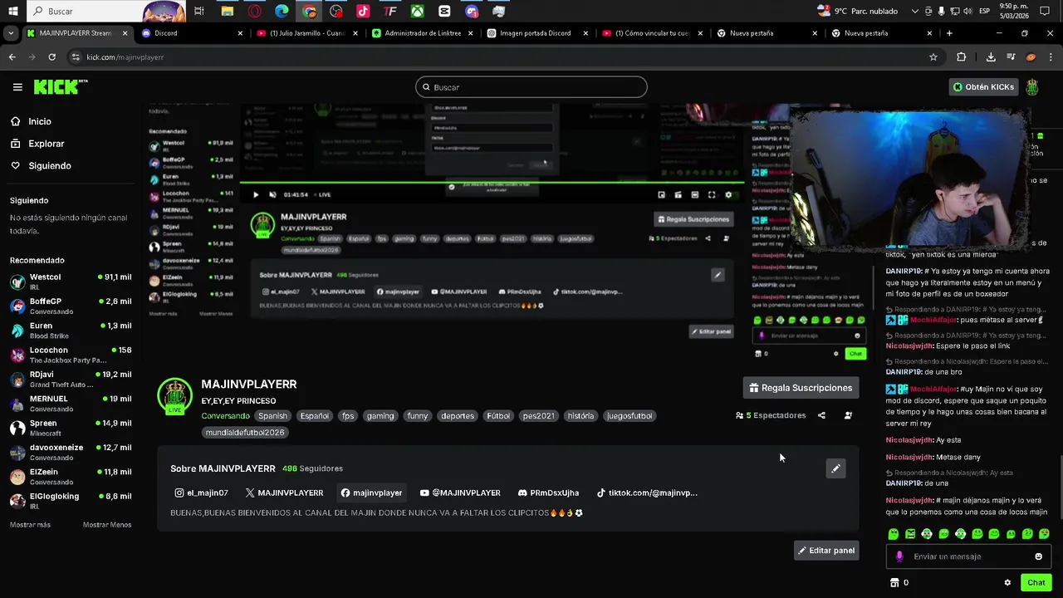Open the chat shop icon
The image size is (1063, 598).
(x=894, y=583)
